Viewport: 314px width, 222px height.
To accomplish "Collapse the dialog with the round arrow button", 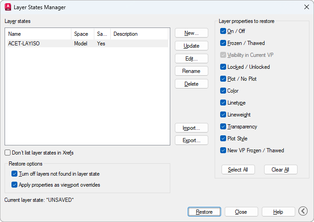I will point(303,211).
